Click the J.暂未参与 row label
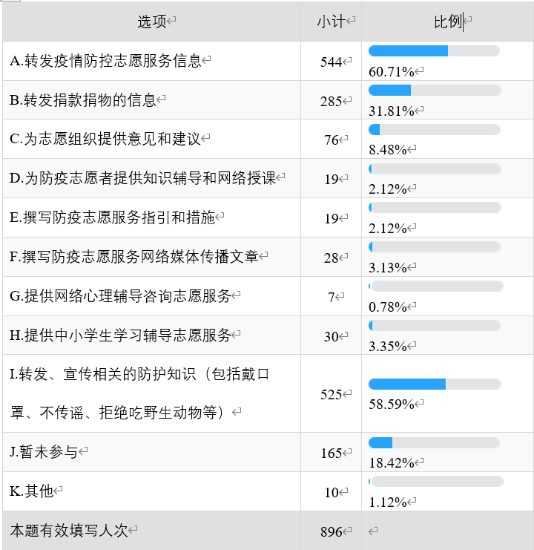Viewport: 534px width, 550px height. pos(44,452)
